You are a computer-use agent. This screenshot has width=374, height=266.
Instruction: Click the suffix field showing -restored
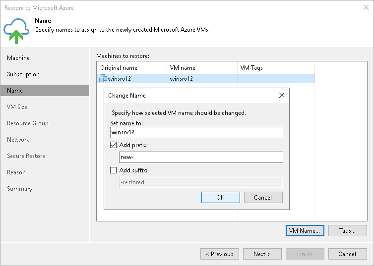click(201, 182)
